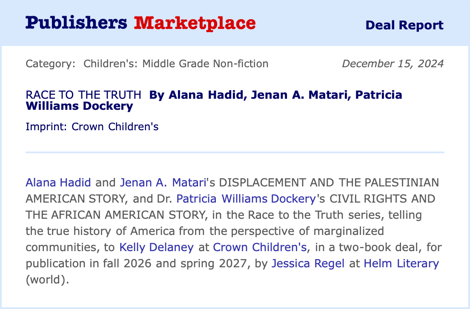Viewport: 470px width, 309px height.
Task: Follow the Patricia Williams Dockery paragraph link
Action: tap(246, 198)
